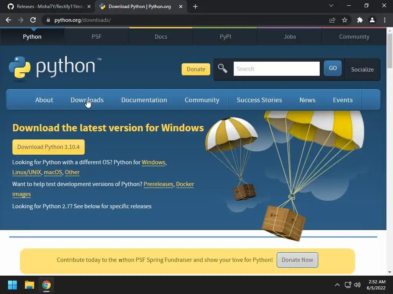This screenshot has width=393, height=294.
Task: Reload the python.org page
Action: pyautogui.click(x=33, y=20)
